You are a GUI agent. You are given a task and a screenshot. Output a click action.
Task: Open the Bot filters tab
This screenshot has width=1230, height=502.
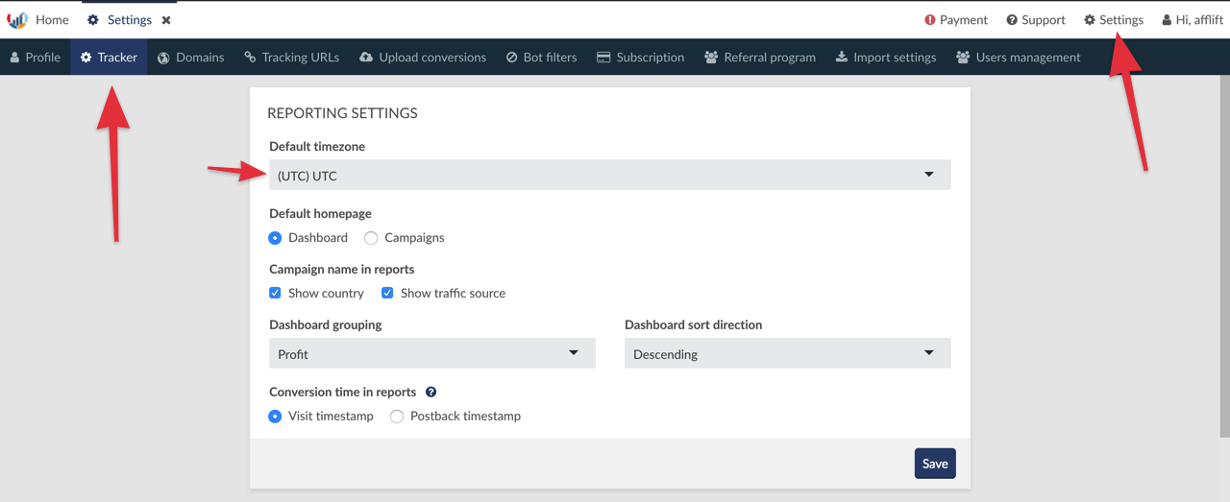tap(542, 57)
